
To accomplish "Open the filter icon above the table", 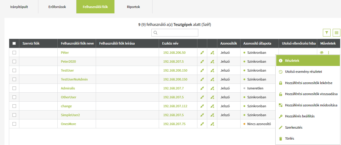I will [326, 33].
